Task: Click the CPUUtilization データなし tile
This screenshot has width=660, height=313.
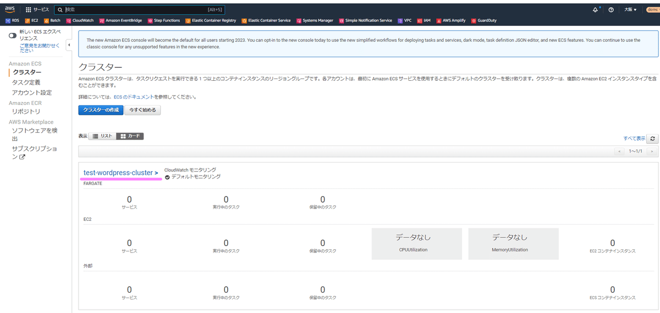Action: (x=417, y=243)
